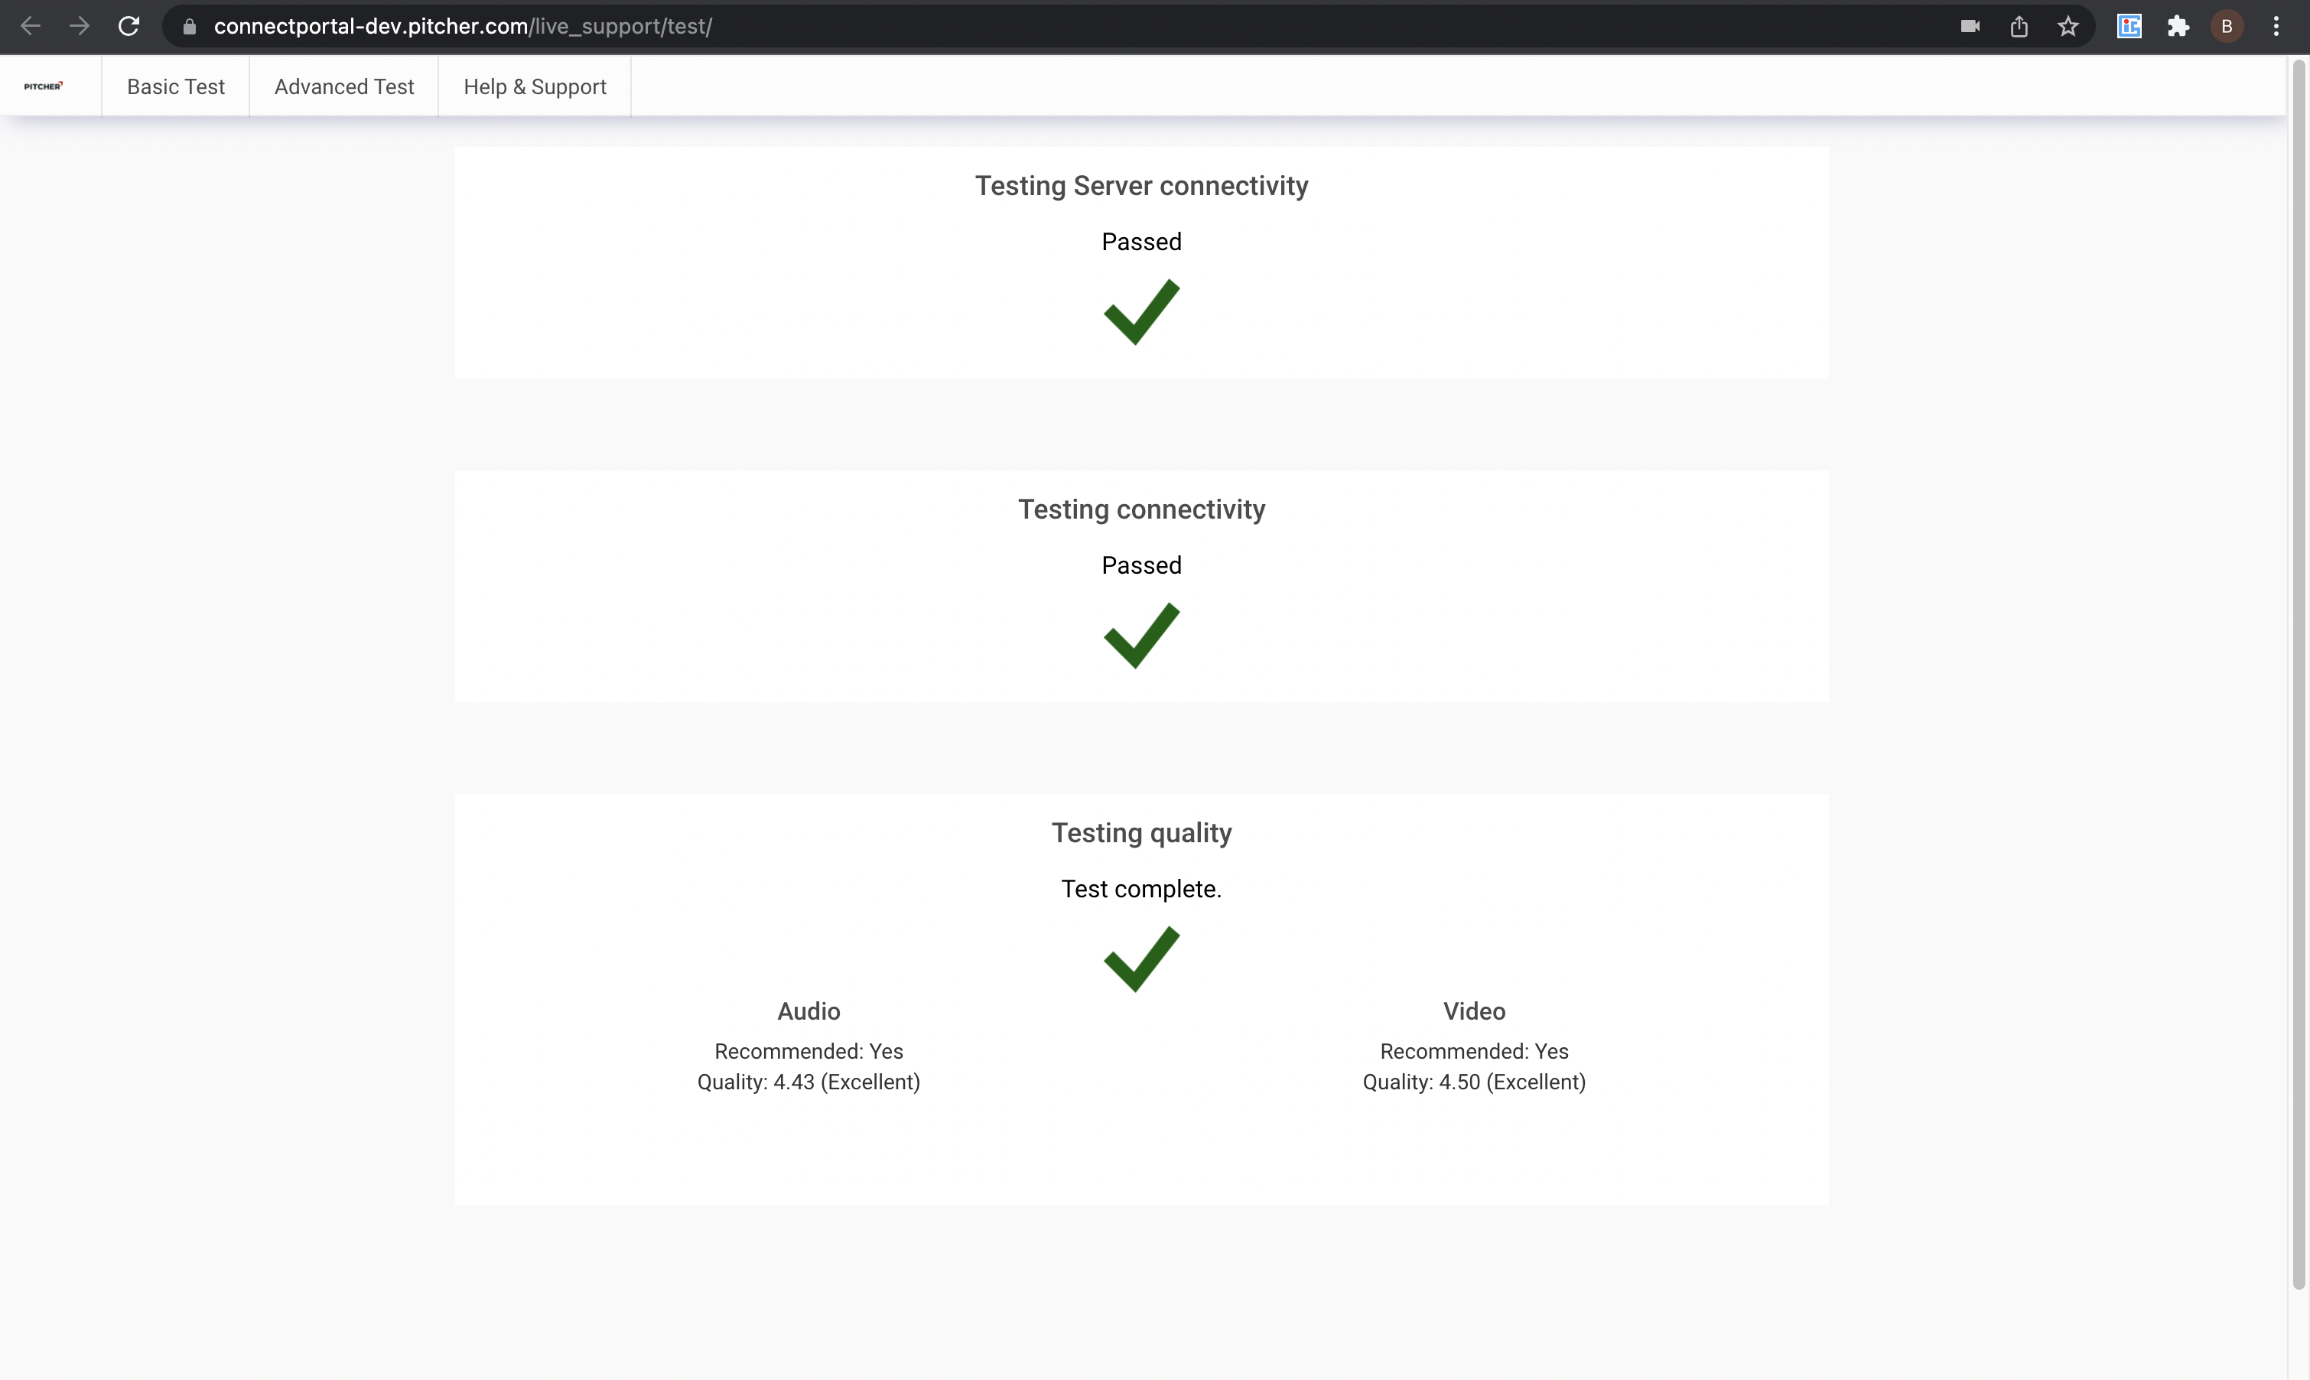Viewport: 2310px width, 1380px height.
Task: Click the Server connectivity green checkmark
Action: pos(1140,312)
